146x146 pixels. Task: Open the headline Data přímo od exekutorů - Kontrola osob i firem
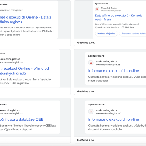[x=119, y=18]
